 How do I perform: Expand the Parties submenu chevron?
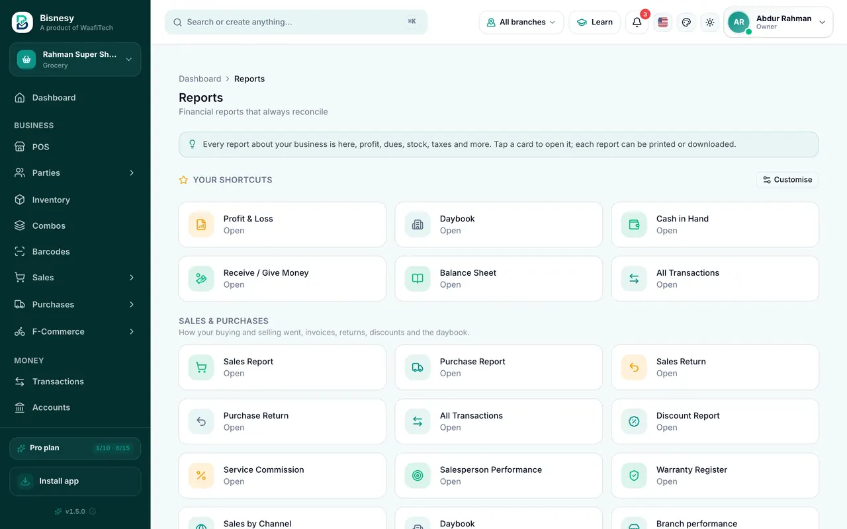pyautogui.click(x=132, y=173)
